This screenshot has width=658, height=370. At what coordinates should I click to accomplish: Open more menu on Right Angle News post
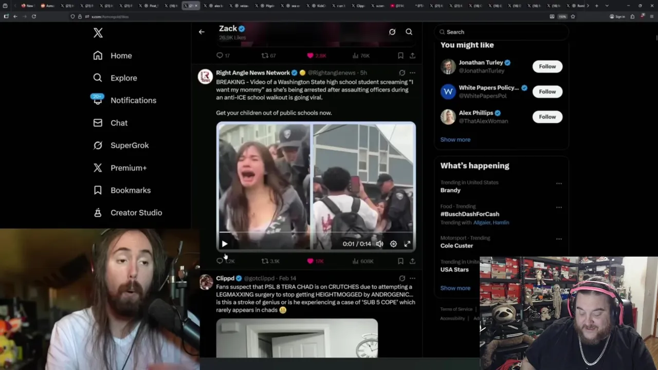tap(412, 73)
